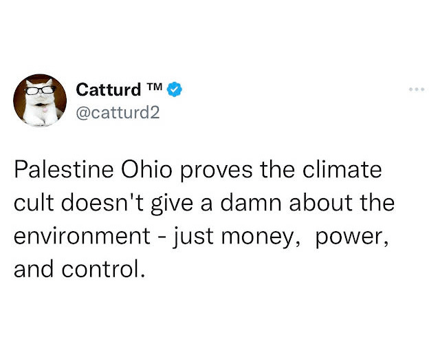Click the word "cult" in the tweet
Screen dimensions: 440x355
point(30,202)
